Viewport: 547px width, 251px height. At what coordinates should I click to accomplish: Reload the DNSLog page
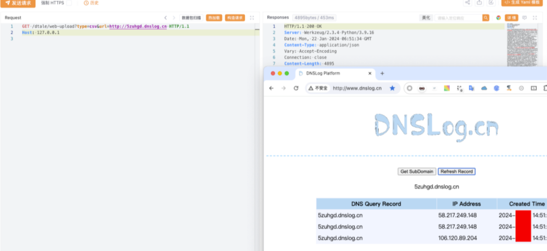point(296,88)
